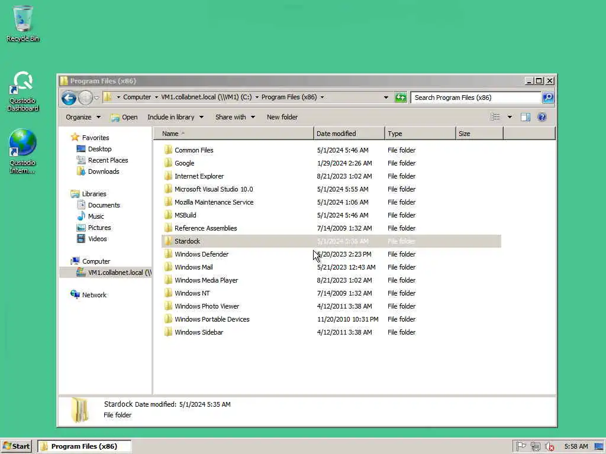The height and width of the screenshot is (454, 606).
Task: Click the Music note icon in sidebar
Action: 81,216
